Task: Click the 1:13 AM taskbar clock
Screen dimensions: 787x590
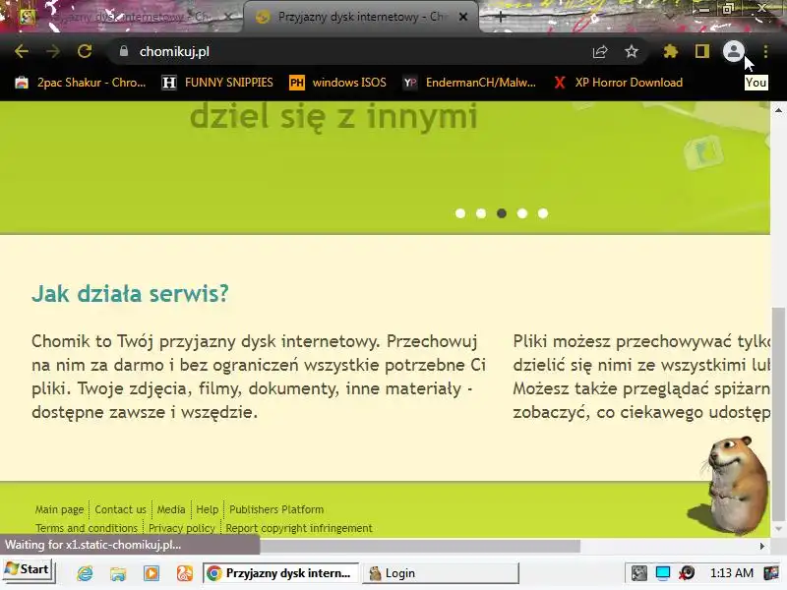Action: click(732, 573)
